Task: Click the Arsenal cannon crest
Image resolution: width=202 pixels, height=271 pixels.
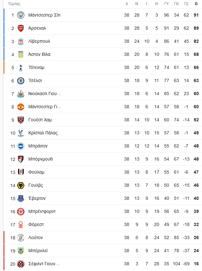Action: click(21, 28)
